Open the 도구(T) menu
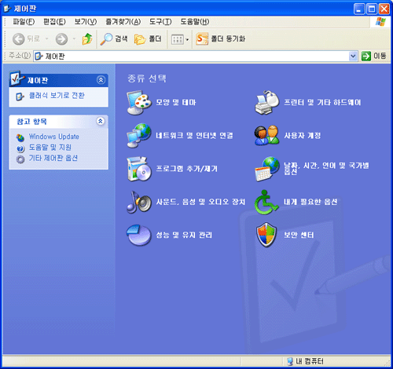This screenshot has width=393, height=369. [160, 22]
